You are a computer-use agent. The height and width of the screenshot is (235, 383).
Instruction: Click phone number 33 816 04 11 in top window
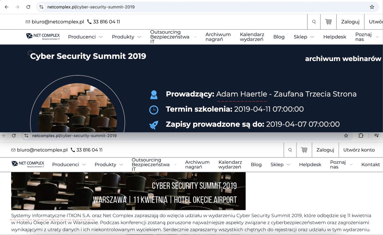tap(107, 22)
